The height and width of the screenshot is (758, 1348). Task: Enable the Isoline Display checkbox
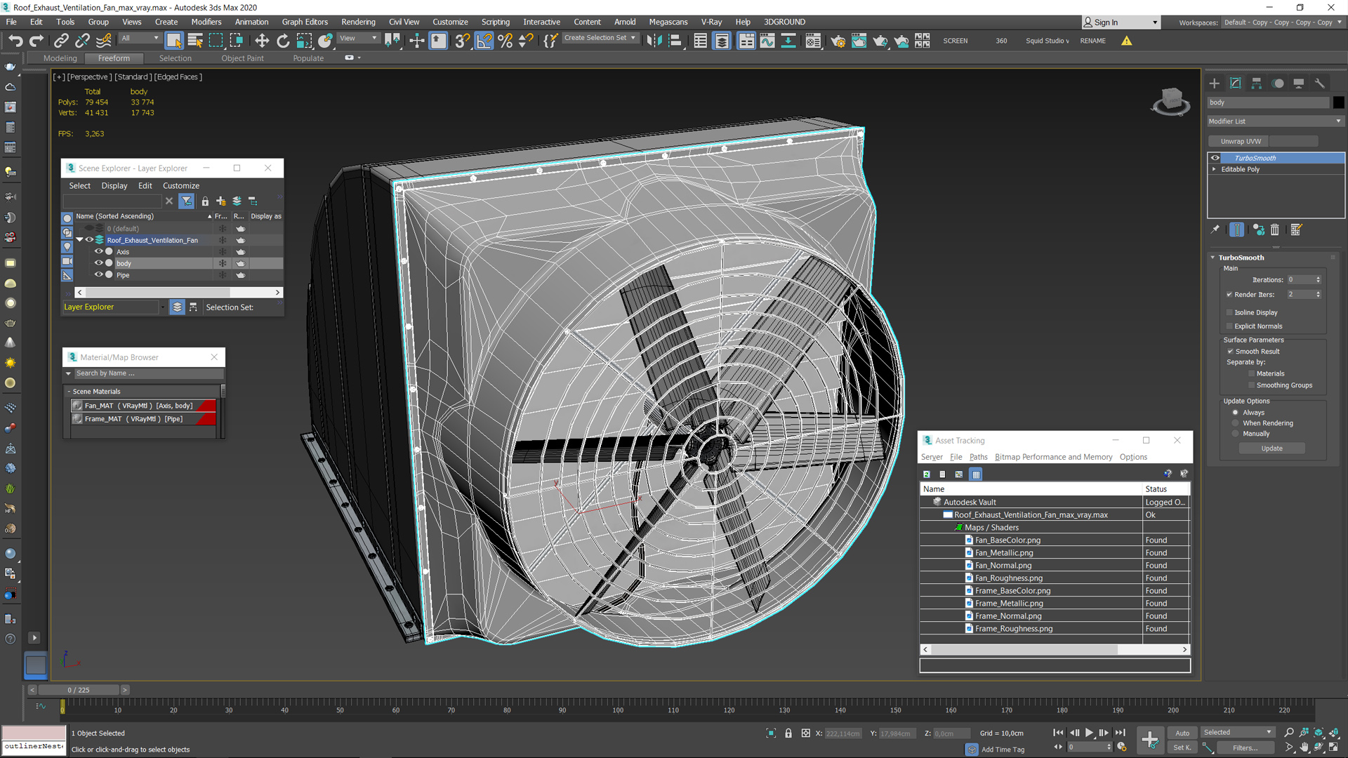[x=1229, y=312]
